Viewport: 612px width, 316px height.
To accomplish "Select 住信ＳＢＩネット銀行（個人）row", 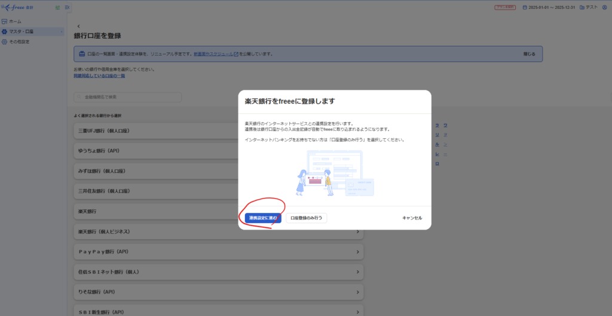I will pos(219,272).
